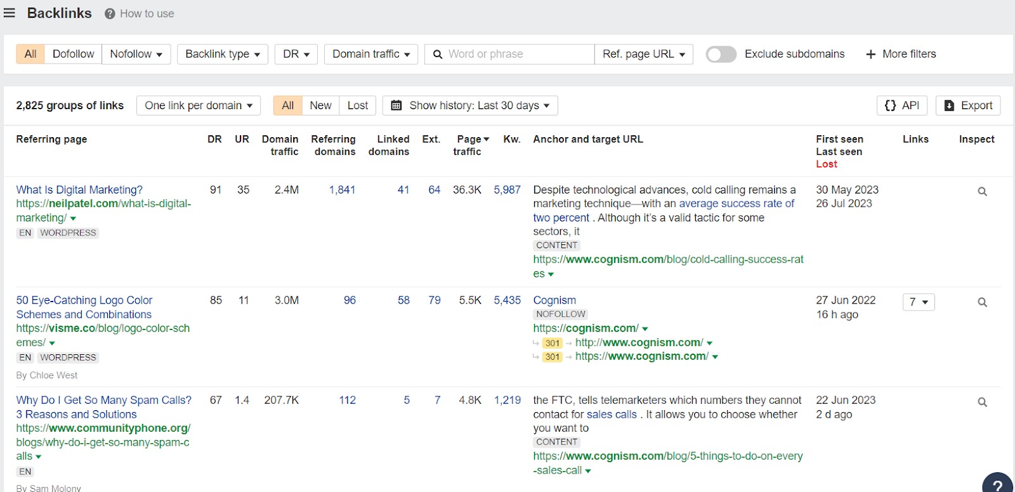Select the All link type filter

tap(30, 54)
